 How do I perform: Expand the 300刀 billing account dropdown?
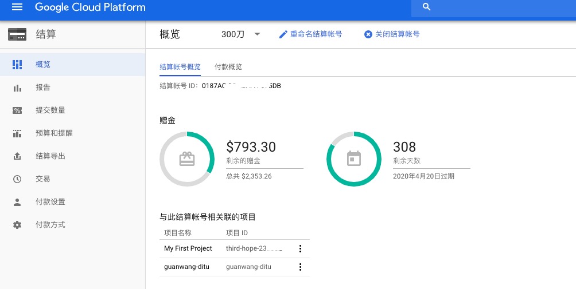click(241, 34)
